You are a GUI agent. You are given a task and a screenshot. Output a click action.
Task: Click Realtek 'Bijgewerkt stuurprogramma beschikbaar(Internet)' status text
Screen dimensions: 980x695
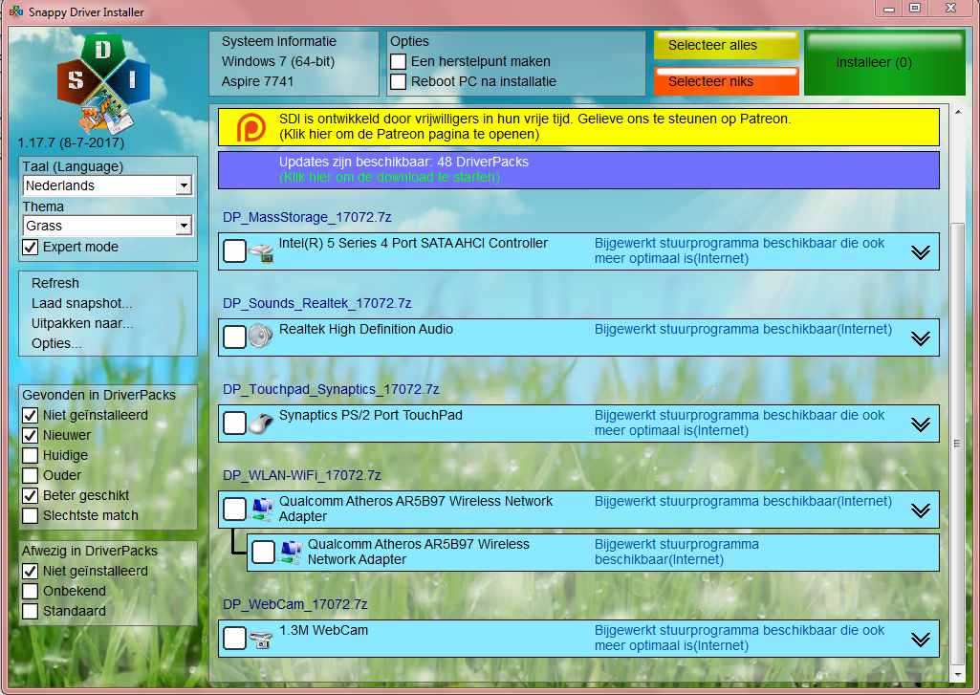pos(743,329)
